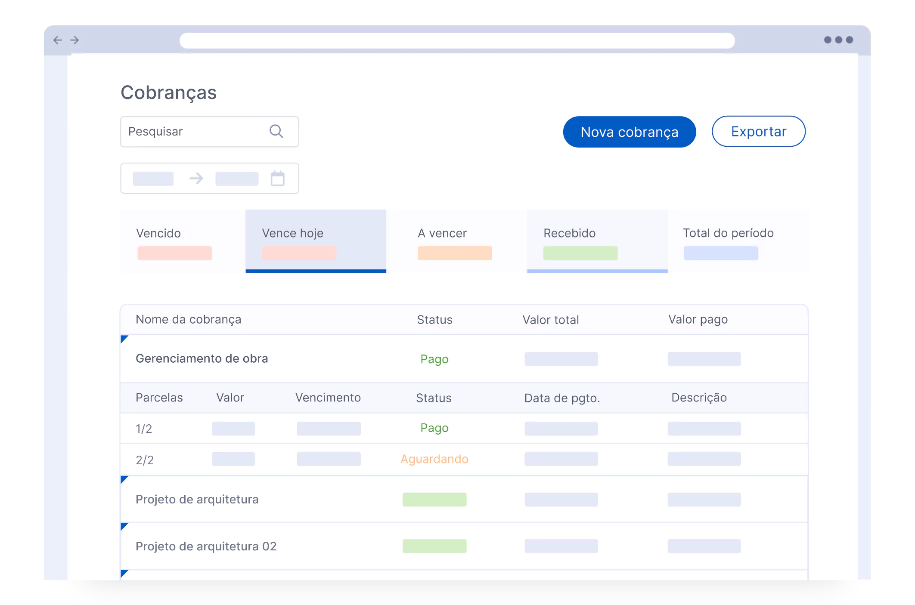The image size is (915, 605).
Task: Open the three-dot browser menu
Action: pyautogui.click(x=838, y=40)
